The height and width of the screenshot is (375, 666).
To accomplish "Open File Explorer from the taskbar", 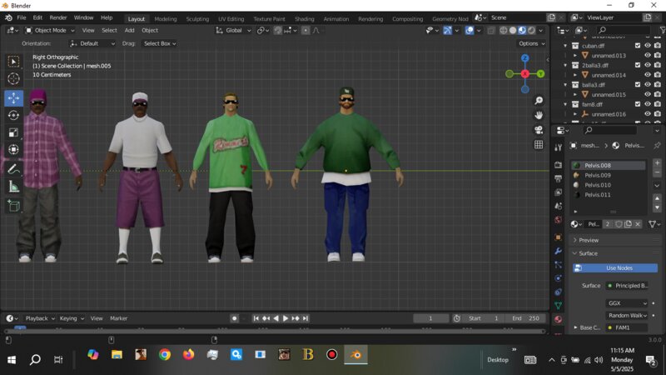I will pyautogui.click(x=117, y=355).
